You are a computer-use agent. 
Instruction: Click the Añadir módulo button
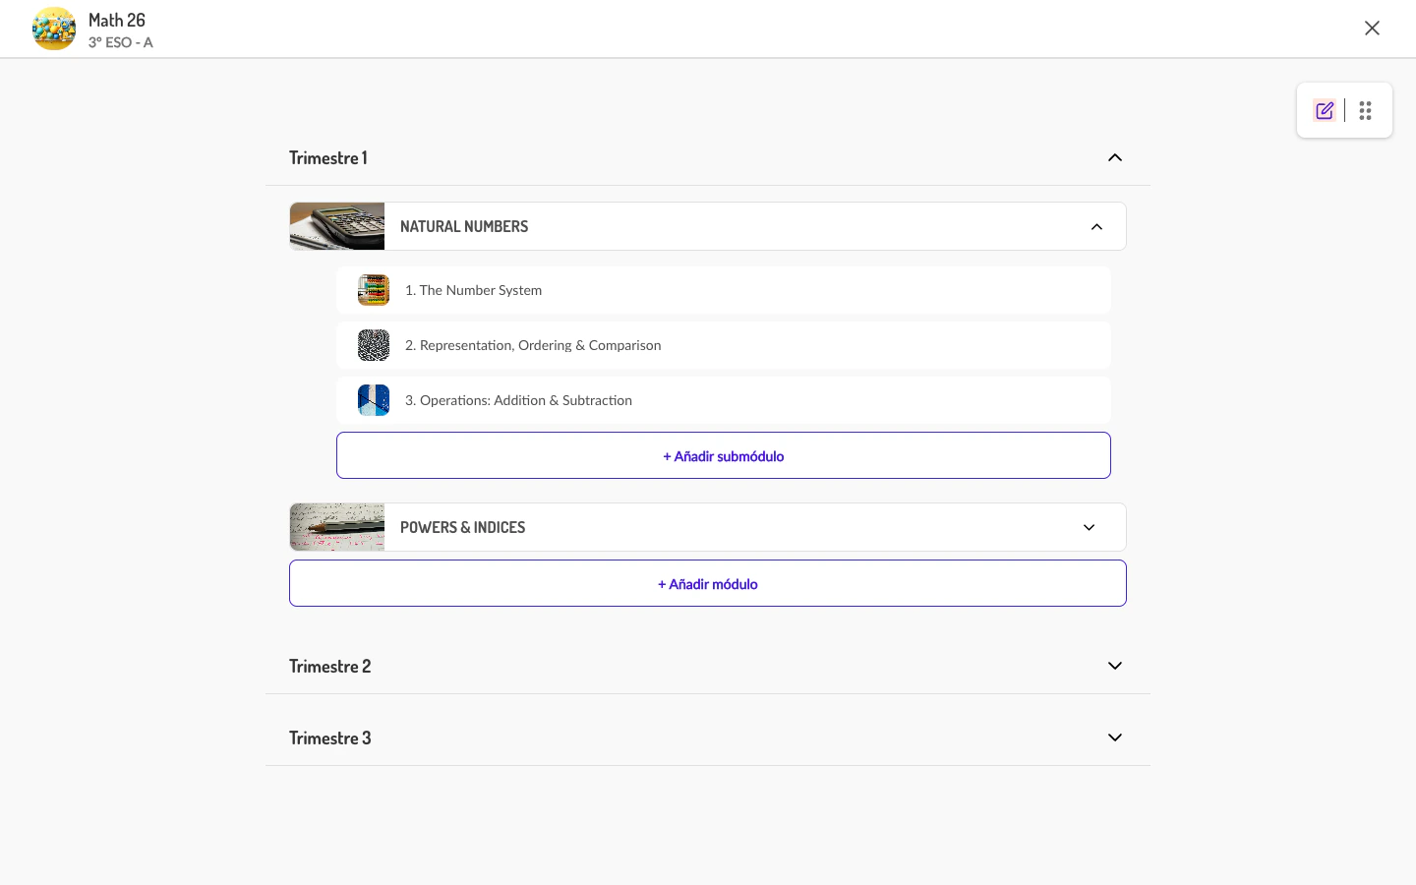click(708, 583)
